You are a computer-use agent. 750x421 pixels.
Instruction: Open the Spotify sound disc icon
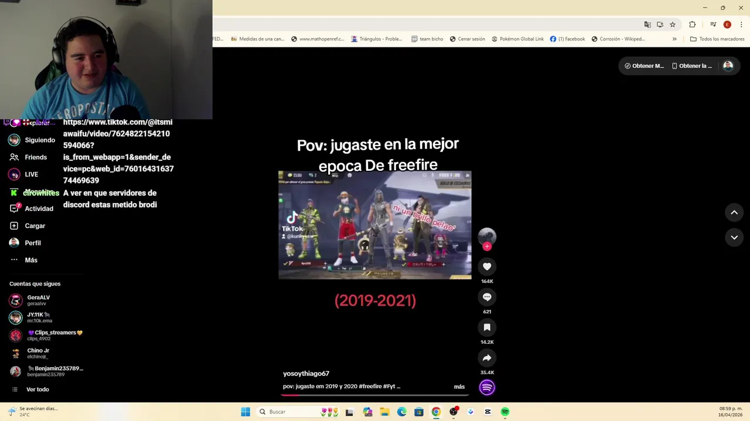(487, 387)
